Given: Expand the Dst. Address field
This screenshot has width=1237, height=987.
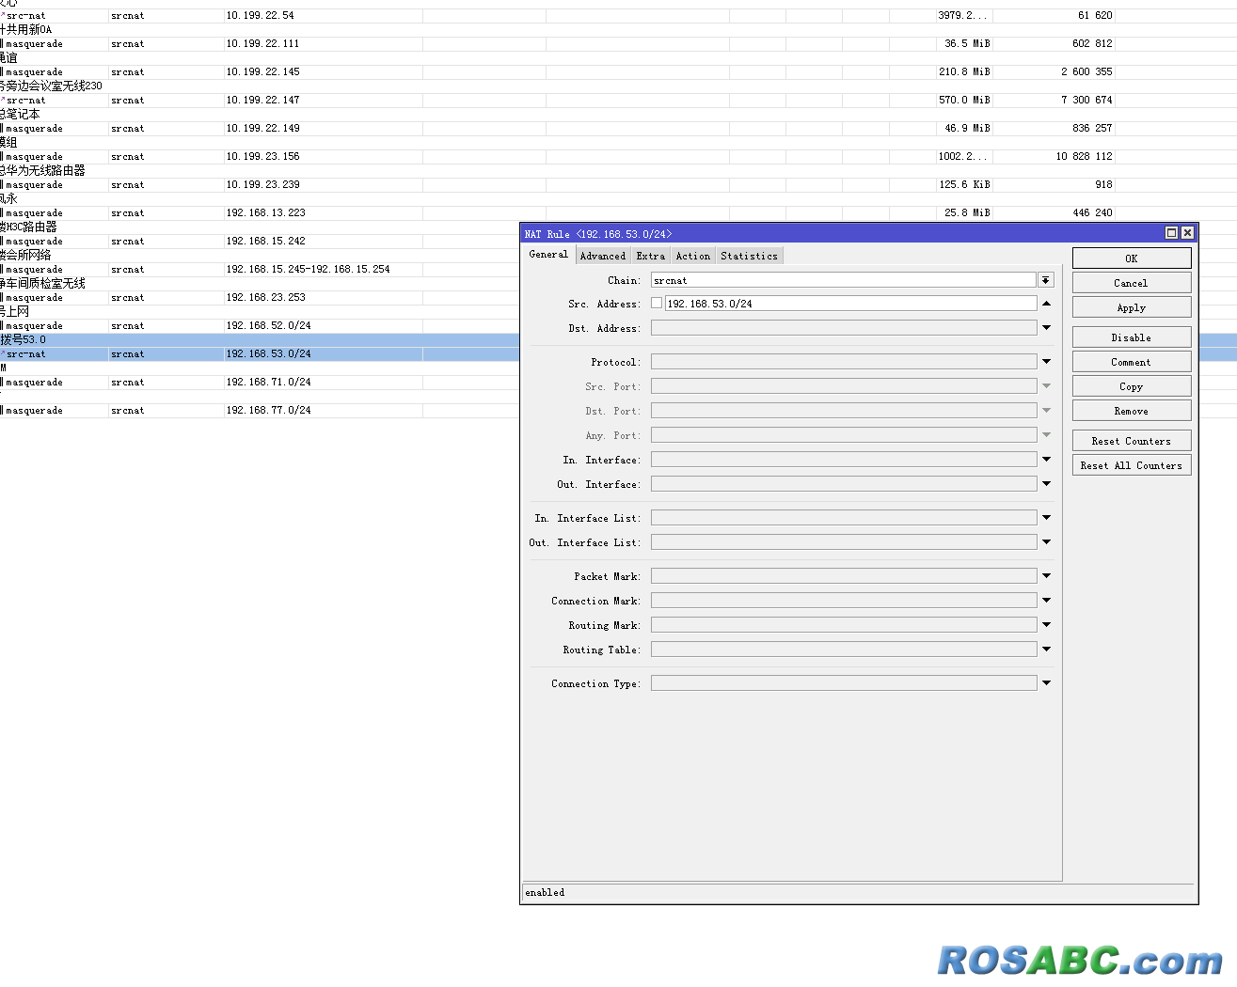Looking at the screenshot, I should click(x=1046, y=328).
